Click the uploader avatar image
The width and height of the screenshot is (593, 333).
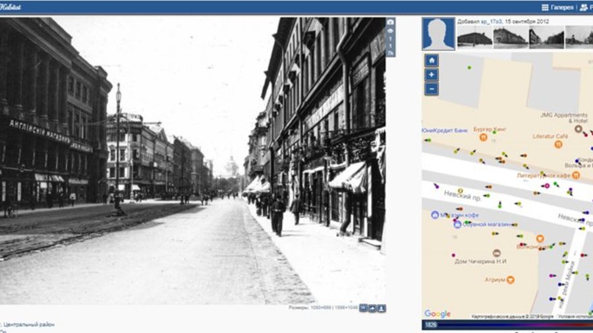click(438, 34)
